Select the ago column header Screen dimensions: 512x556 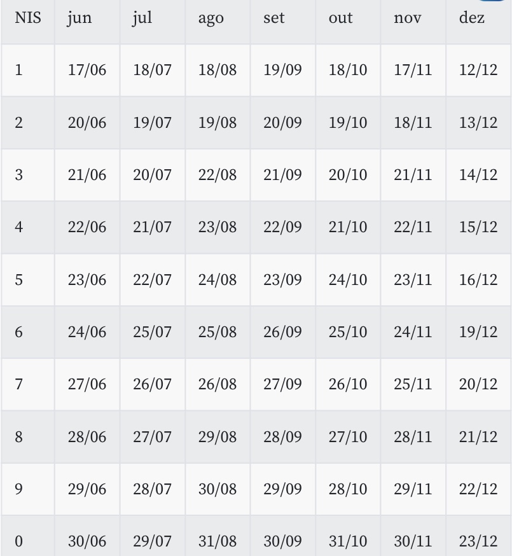(x=211, y=18)
